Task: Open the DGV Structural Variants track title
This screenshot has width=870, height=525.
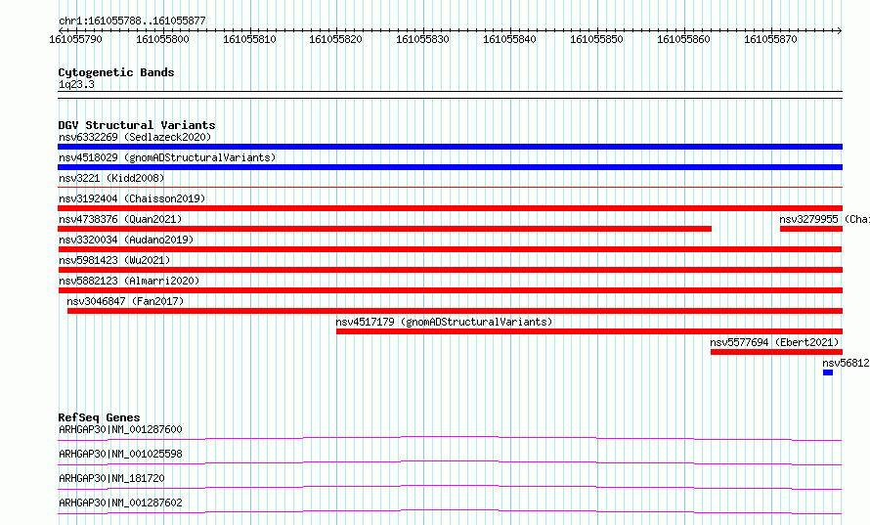Action: [137, 125]
